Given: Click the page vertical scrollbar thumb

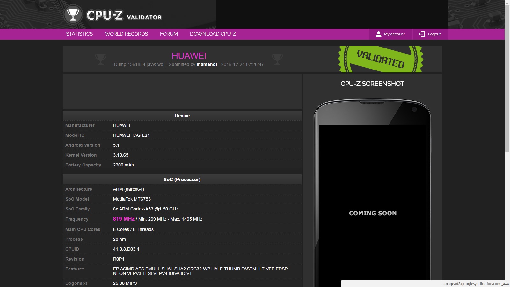Looking at the screenshot, I should click(507, 79).
